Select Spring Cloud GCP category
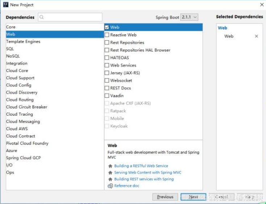Image resolution: width=266 pixels, height=204 pixels. click(55, 158)
